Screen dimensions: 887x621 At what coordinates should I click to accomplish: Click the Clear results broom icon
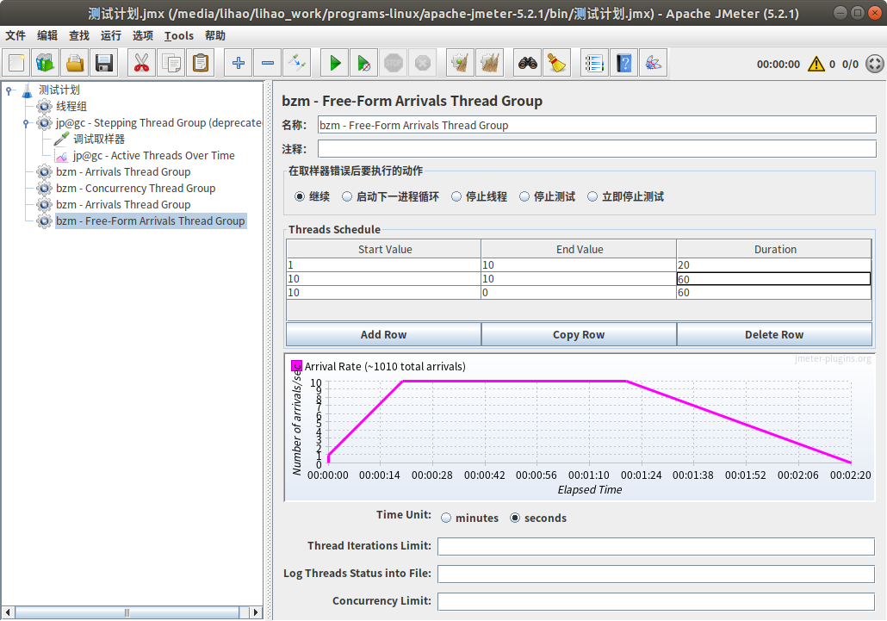[460, 63]
